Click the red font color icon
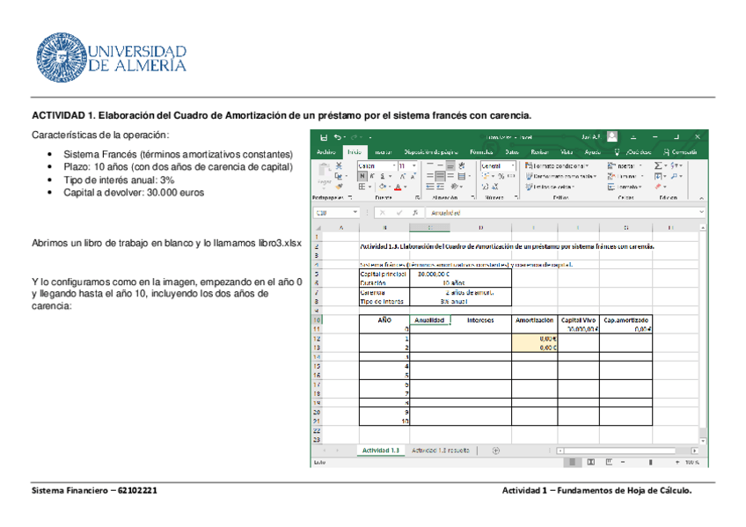 398,187
